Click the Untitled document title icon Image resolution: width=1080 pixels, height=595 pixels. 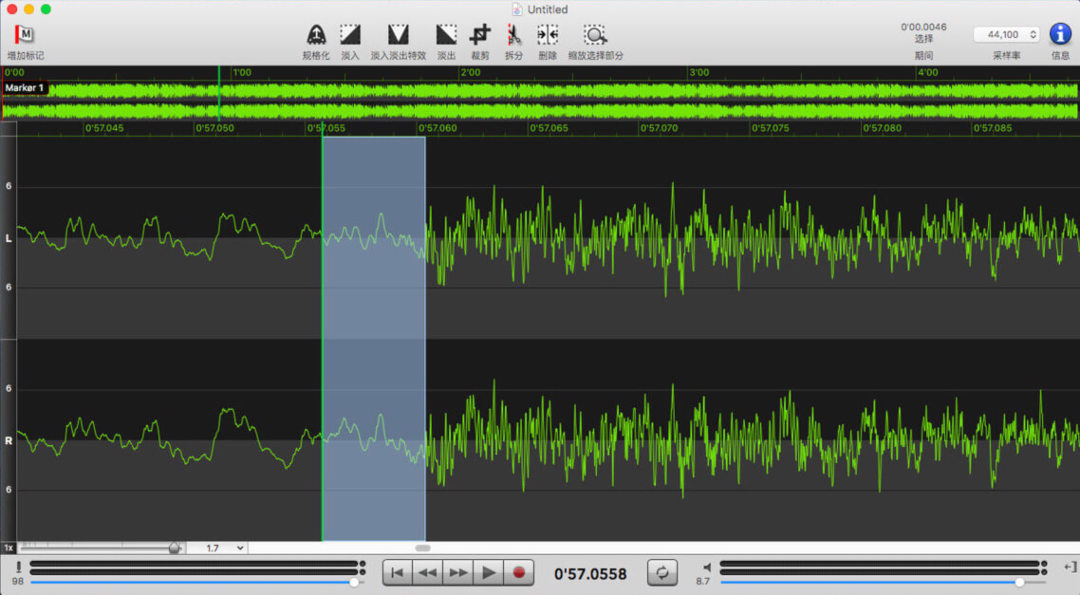pos(516,9)
